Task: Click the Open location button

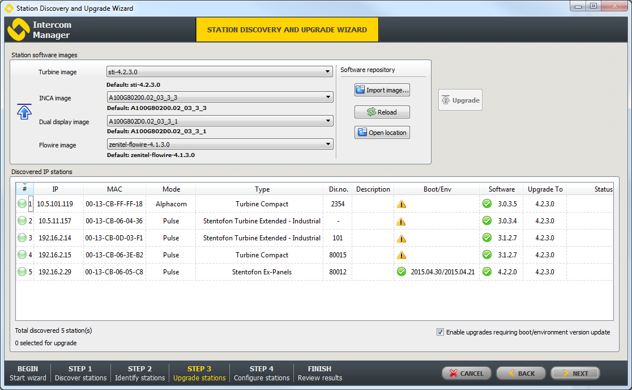Action: click(382, 133)
